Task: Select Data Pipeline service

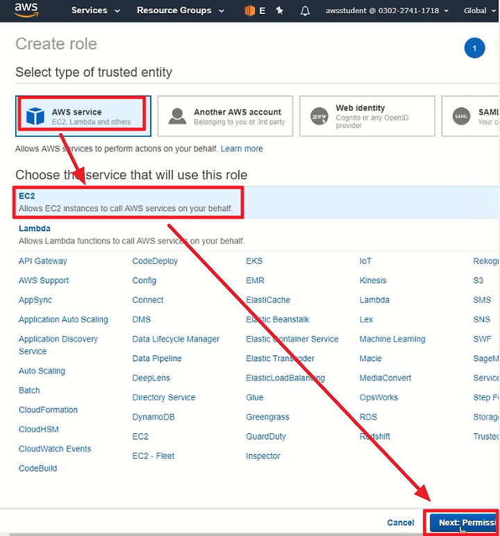Action: pos(157,358)
